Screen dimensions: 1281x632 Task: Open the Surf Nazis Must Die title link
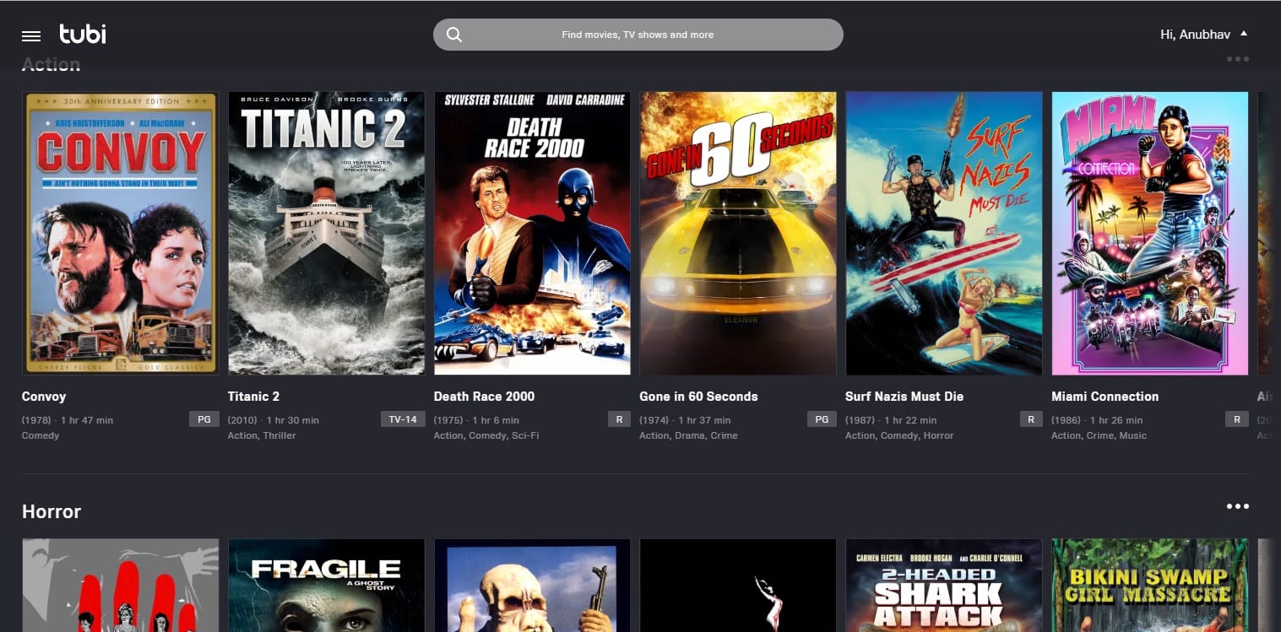pos(904,397)
